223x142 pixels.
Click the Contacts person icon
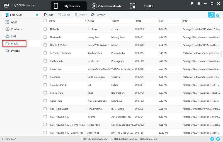tap(7, 29)
